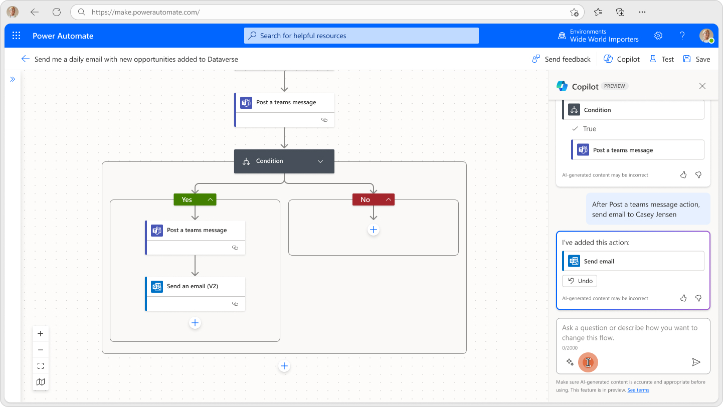
Task: Reload the page with the refresh icon
Action: [57, 12]
